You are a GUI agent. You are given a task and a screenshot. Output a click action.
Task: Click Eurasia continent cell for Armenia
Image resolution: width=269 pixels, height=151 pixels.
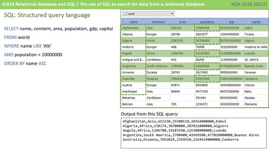158,72
